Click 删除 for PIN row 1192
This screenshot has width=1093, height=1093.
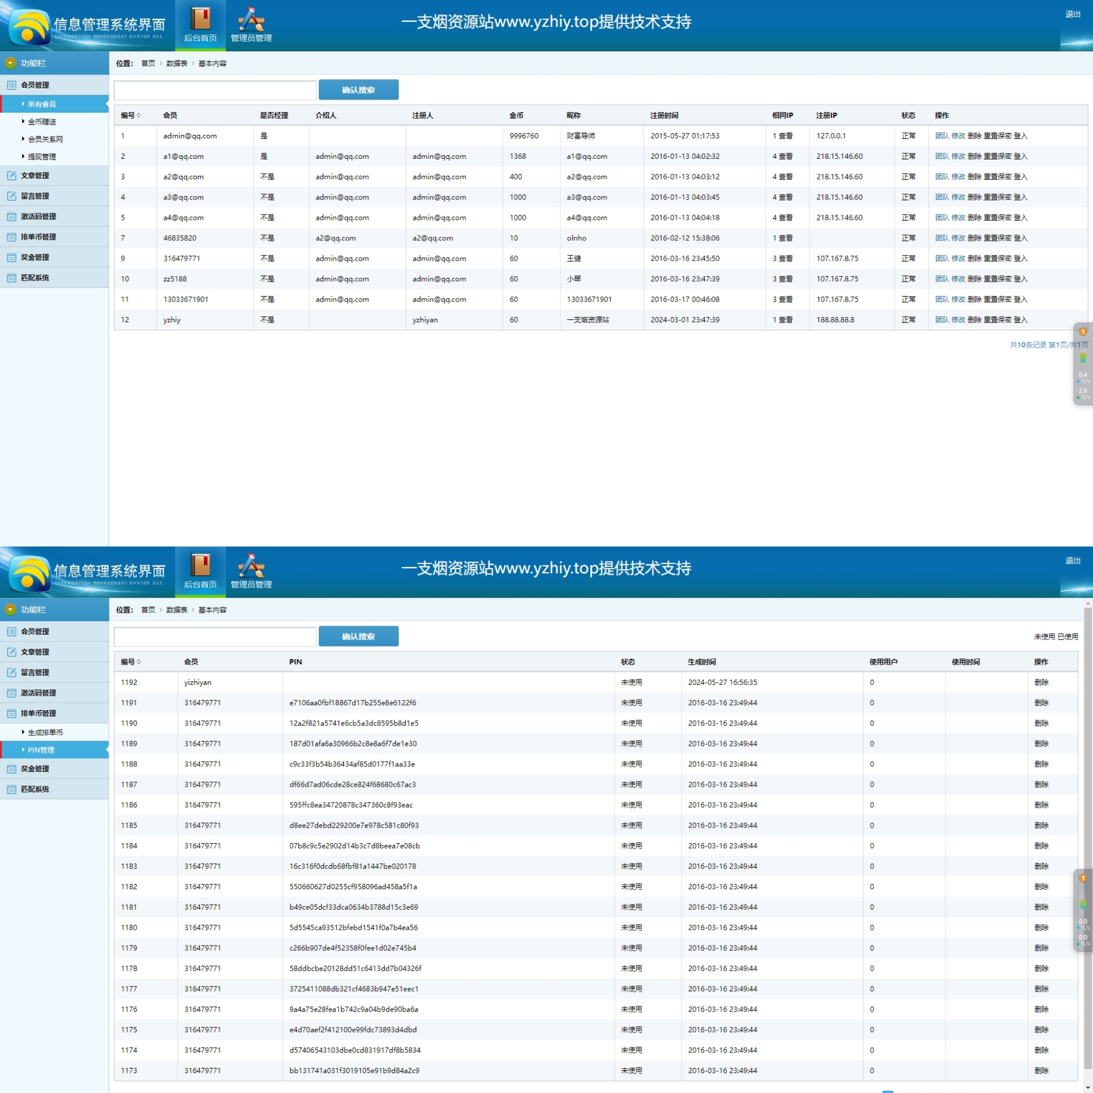(x=1041, y=683)
